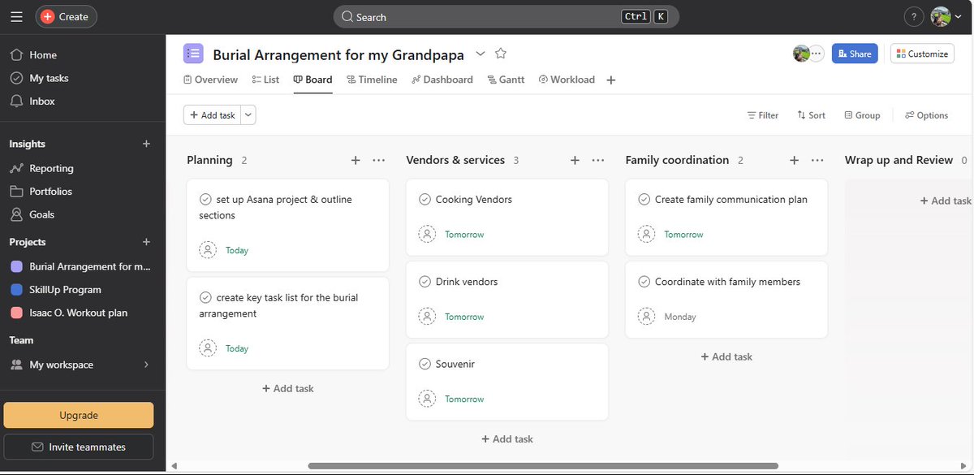The image size is (974, 475).
Task: Switch to the Timeline tab
Action: [x=372, y=79]
